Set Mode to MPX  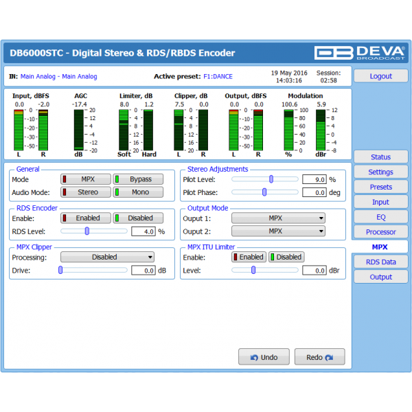(86, 179)
